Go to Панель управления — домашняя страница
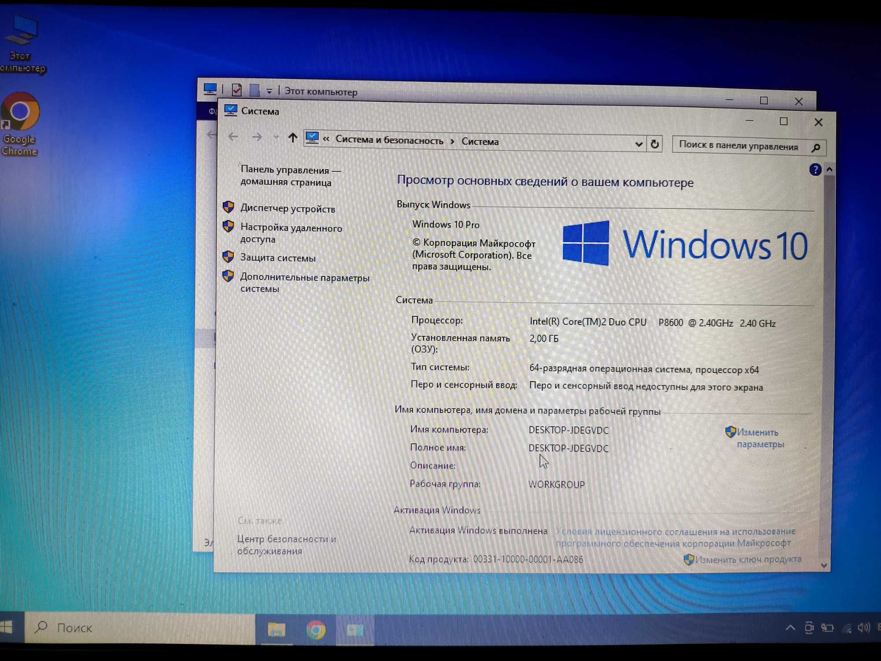This screenshot has width=881, height=661. (x=290, y=176)
